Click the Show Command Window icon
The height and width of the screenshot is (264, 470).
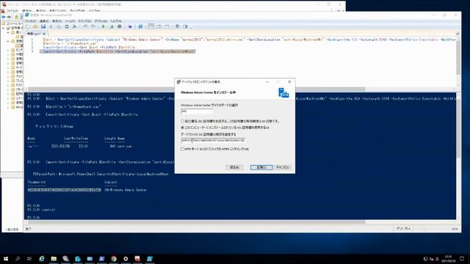click(178, 26)
